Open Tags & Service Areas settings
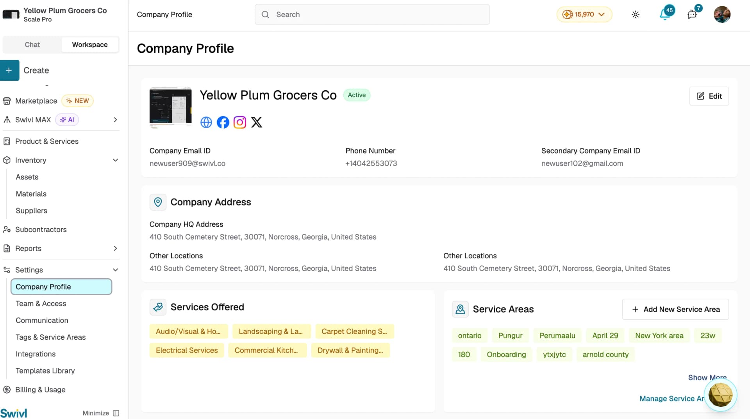Screen dimensions: 750x419 pos(50,337)
